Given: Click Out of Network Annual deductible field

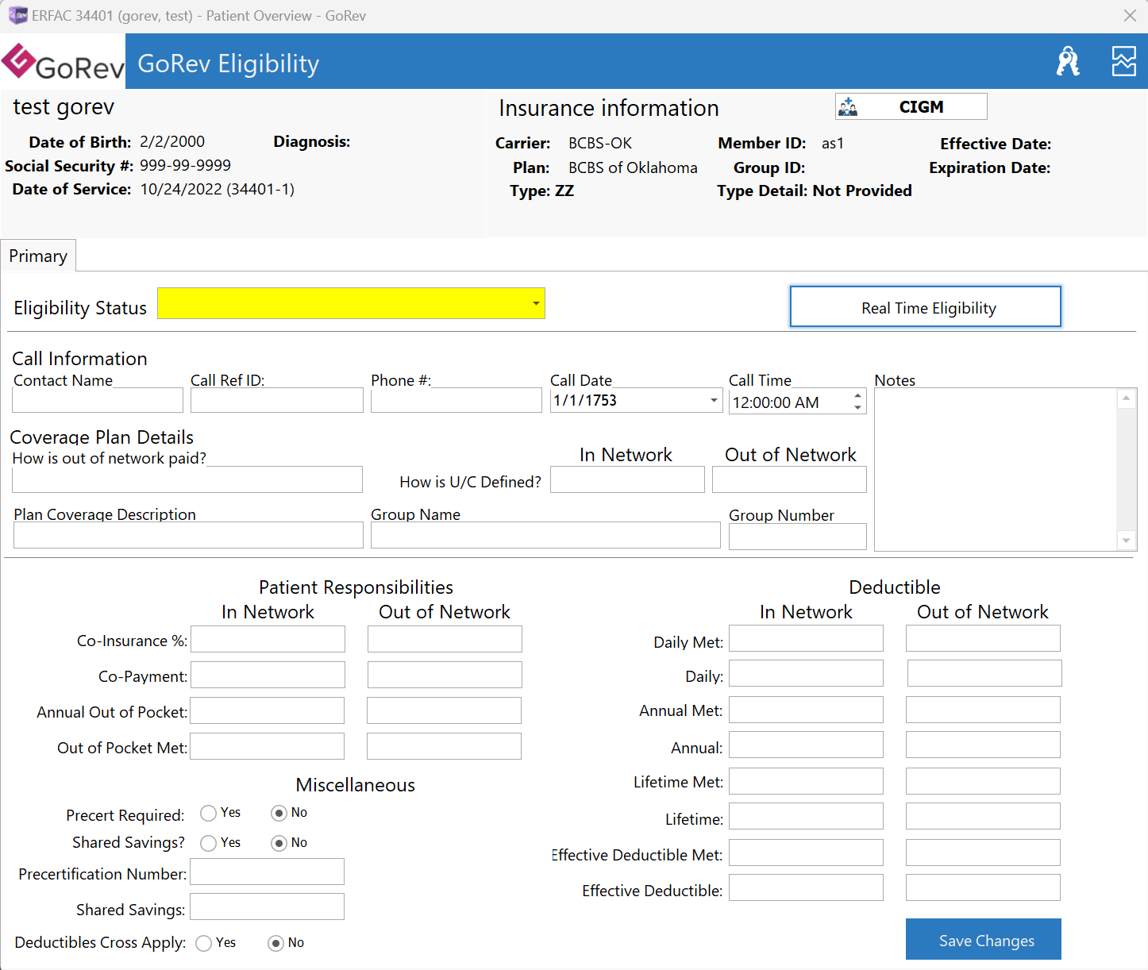Looking at the screenshot, I should tap(983, 745).
